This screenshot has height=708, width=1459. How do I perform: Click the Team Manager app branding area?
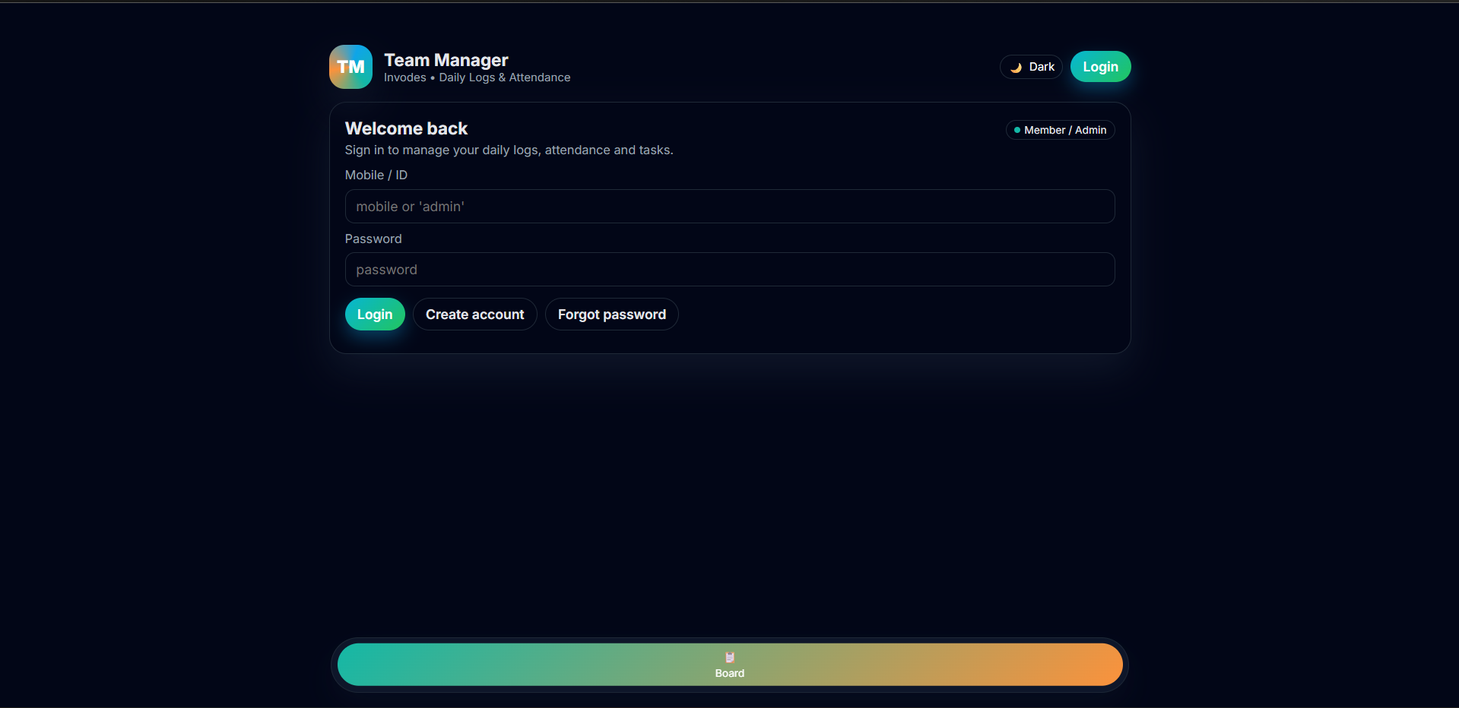click(449, 67)
